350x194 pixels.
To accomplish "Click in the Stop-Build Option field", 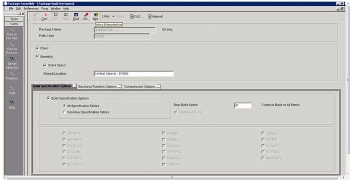I will (243, 105).
